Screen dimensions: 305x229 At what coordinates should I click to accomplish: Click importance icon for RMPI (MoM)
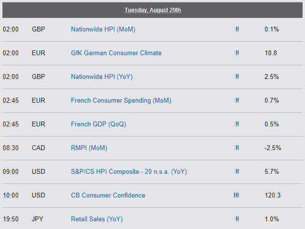pyautogui.click(x=236, y=148)
